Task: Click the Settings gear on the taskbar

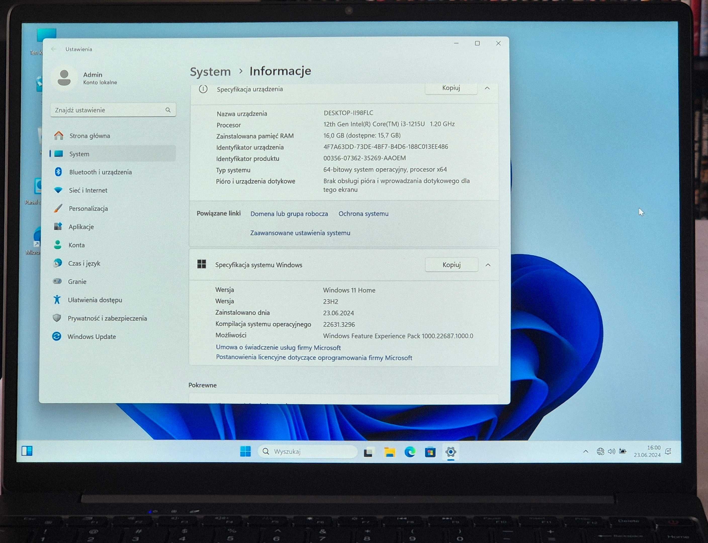Action: (x=451, y=452)
